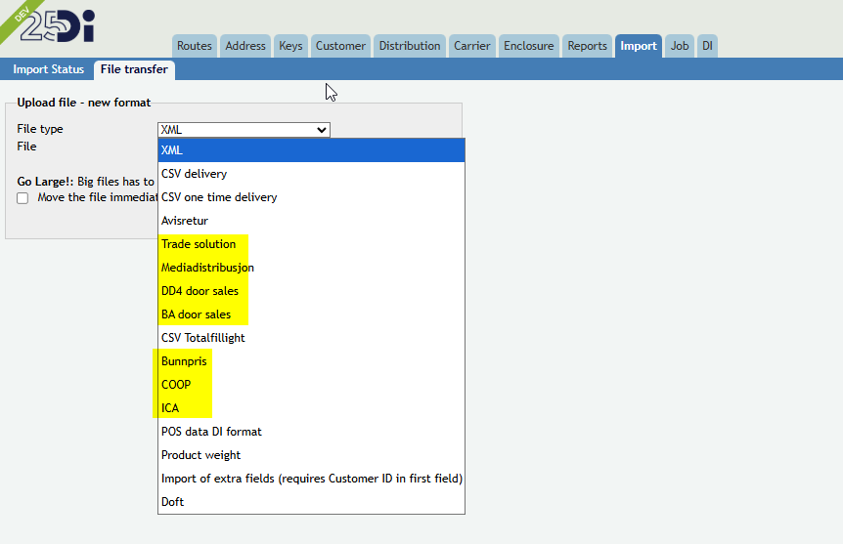Viewport: 843px width, 544px height.
Task: Open the Customer tab
Action: tap(340, 46)
